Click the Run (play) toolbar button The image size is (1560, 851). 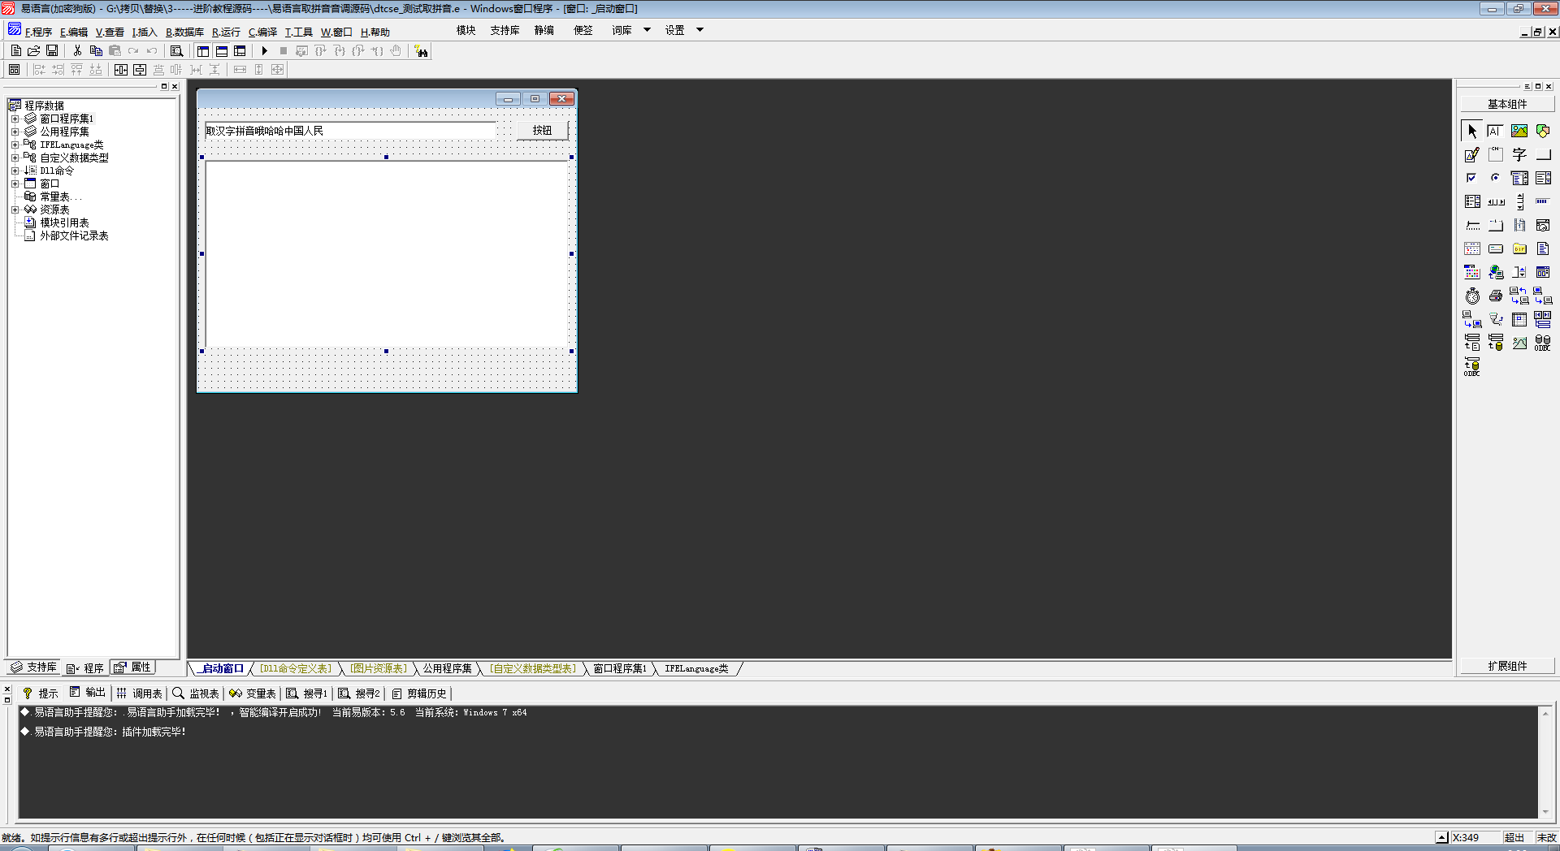click(x=265, y=51)
